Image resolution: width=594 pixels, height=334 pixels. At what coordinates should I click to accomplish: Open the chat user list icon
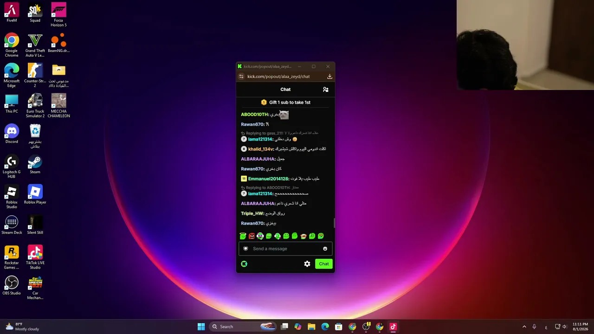(326, 90)
